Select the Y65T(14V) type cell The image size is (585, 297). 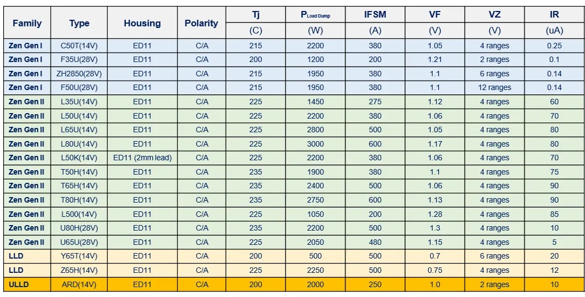(79, 256)
